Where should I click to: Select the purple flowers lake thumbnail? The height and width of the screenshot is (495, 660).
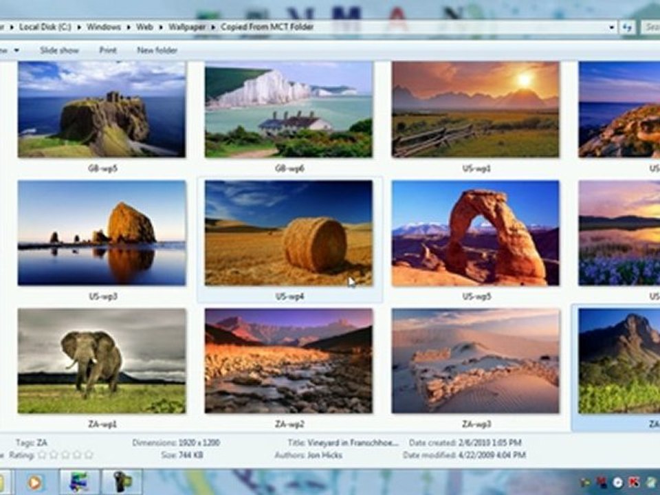pos(619,233)
